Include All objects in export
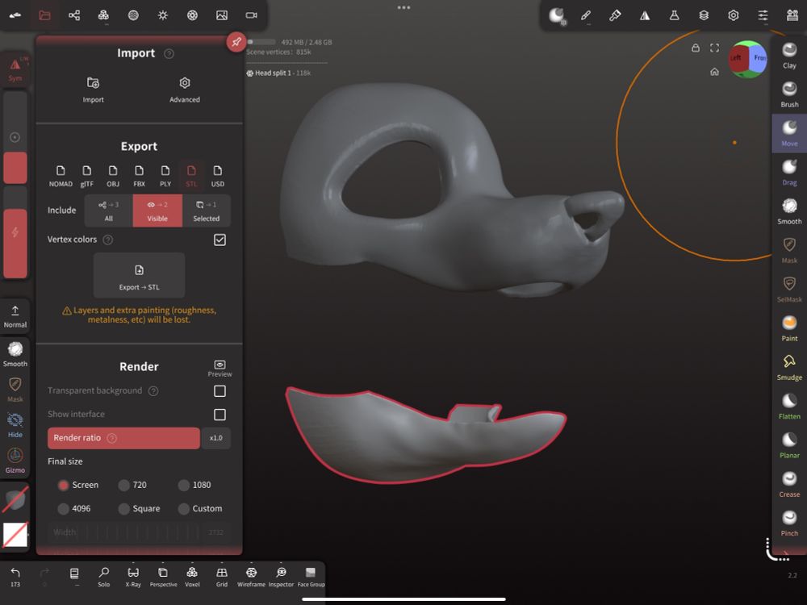This screenshot has width=807, height=605. click(x=109, y=211)
